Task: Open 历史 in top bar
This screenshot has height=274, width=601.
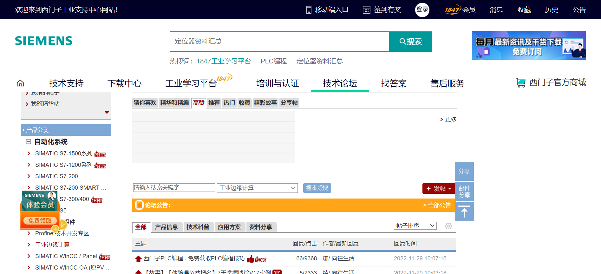Action: pos(552,10)
